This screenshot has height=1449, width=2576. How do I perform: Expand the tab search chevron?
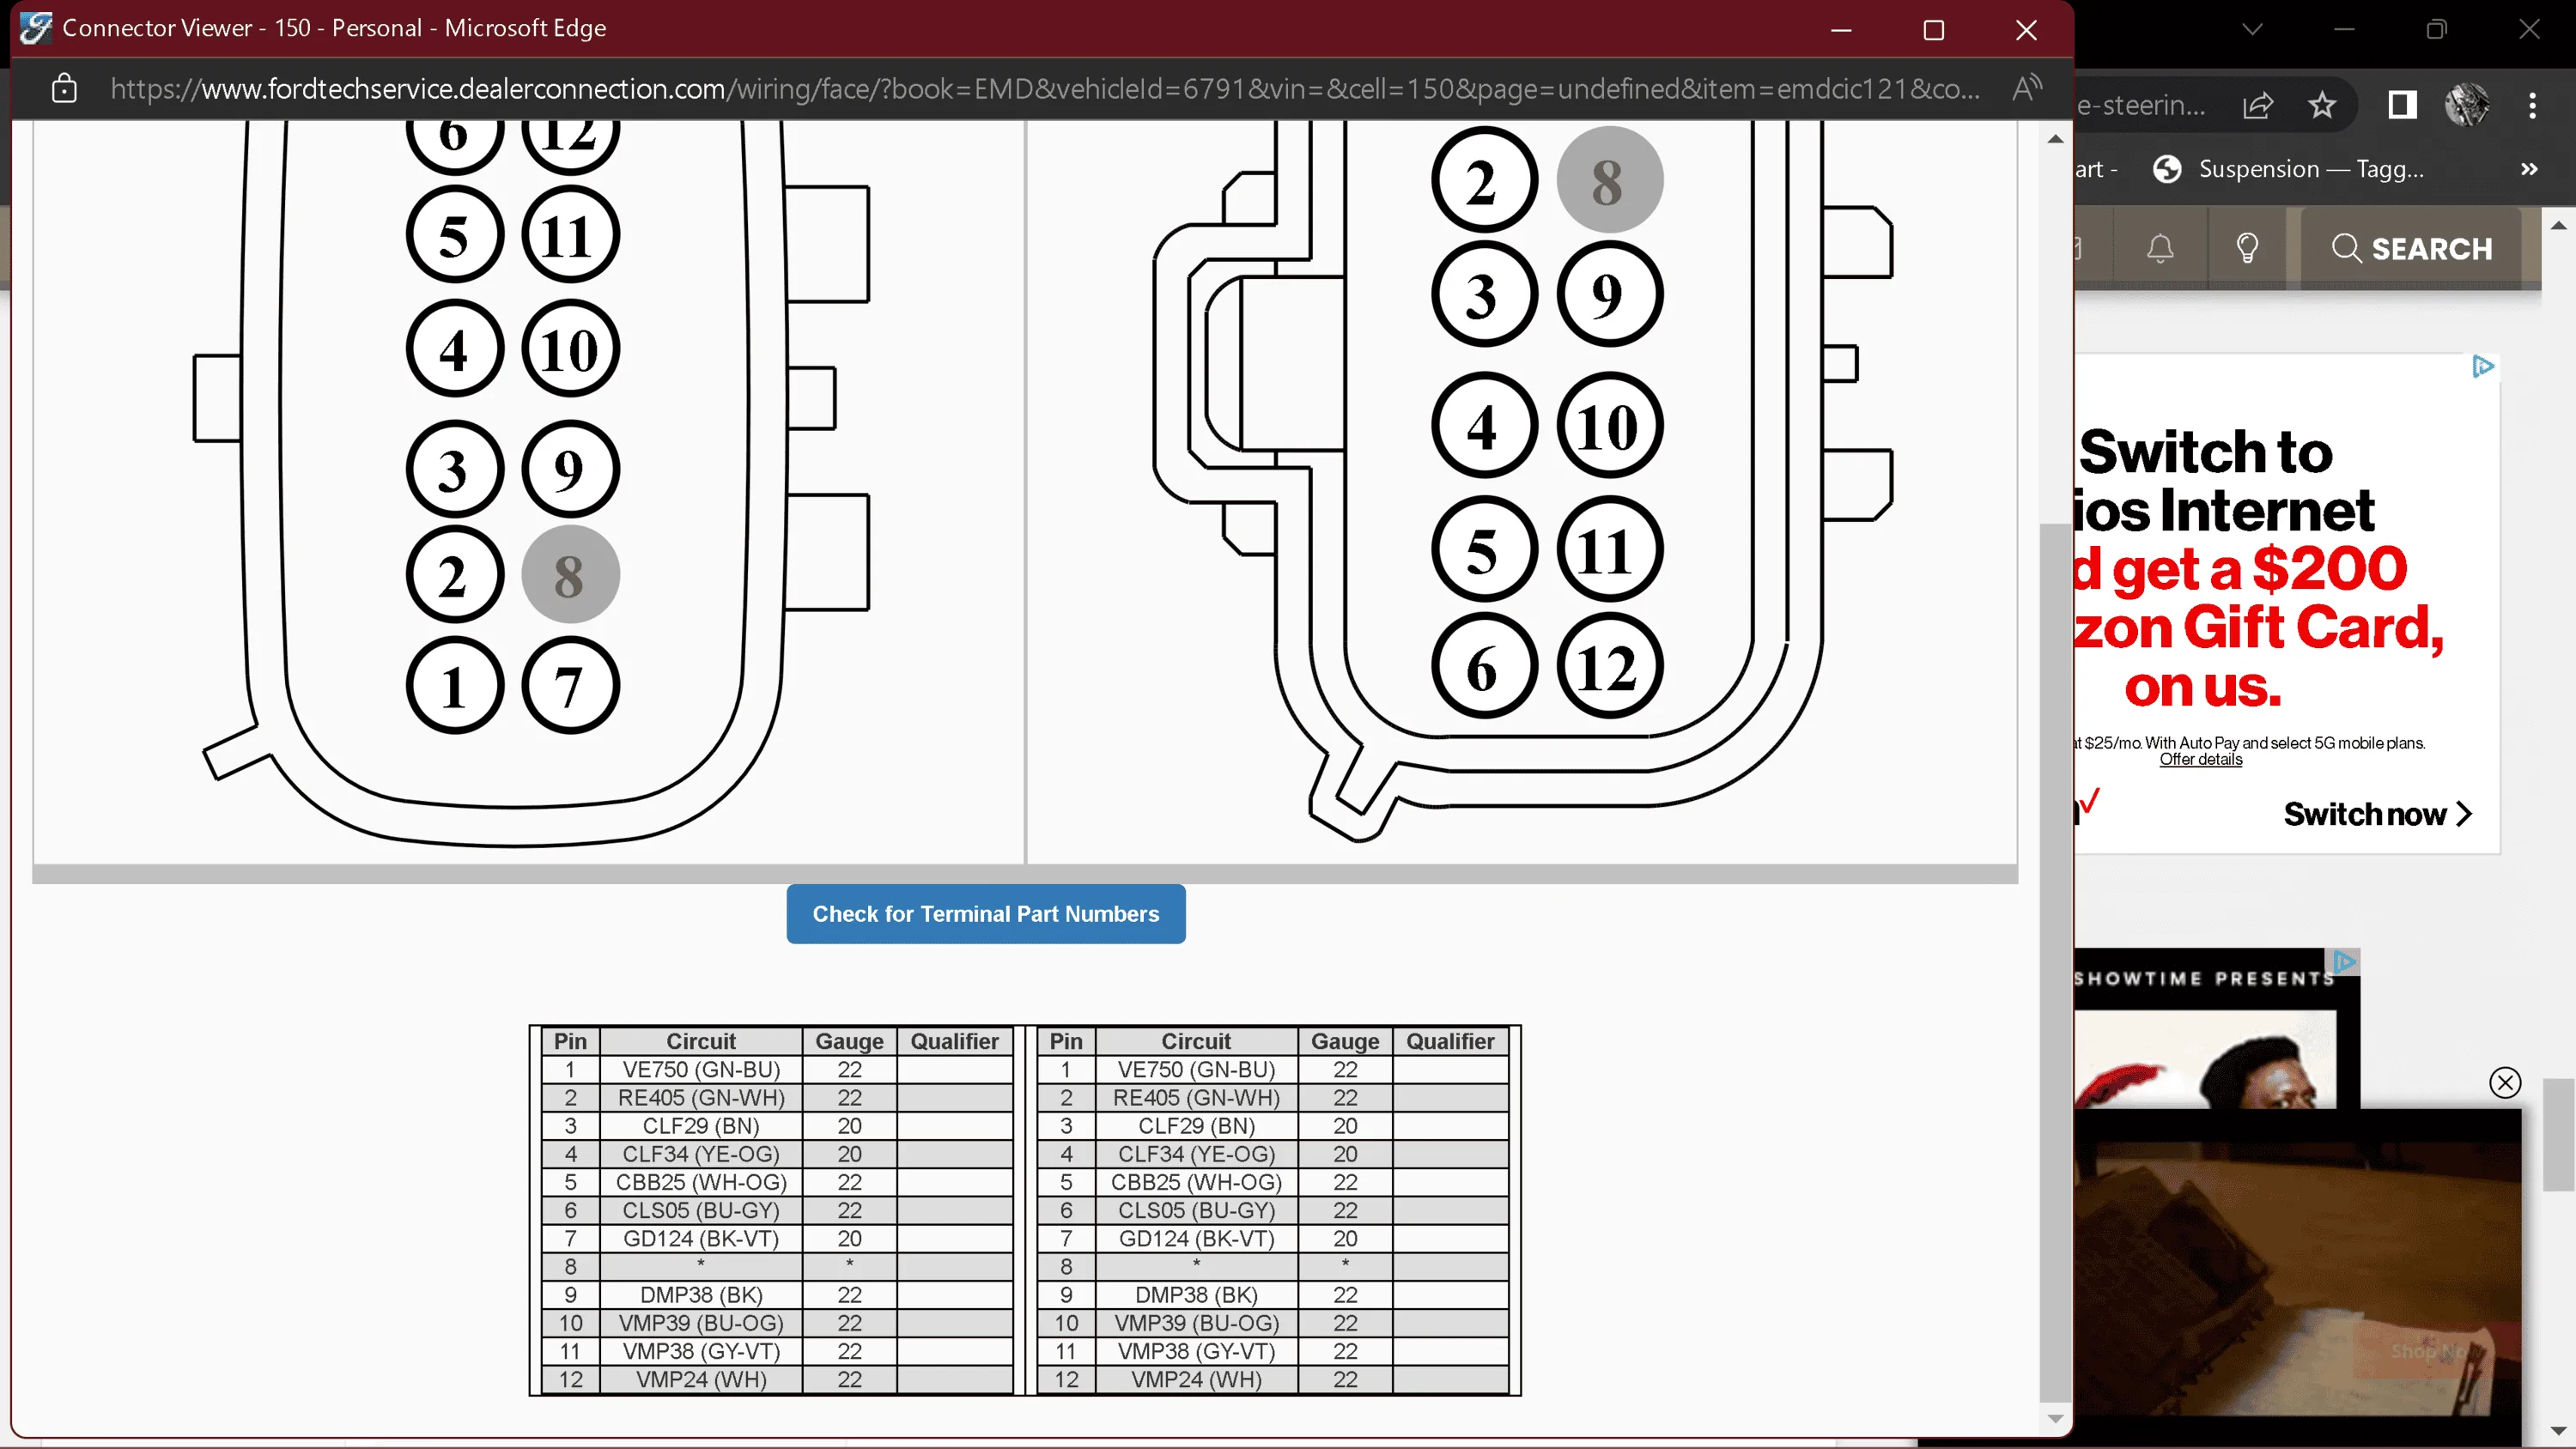(2252, 29)
